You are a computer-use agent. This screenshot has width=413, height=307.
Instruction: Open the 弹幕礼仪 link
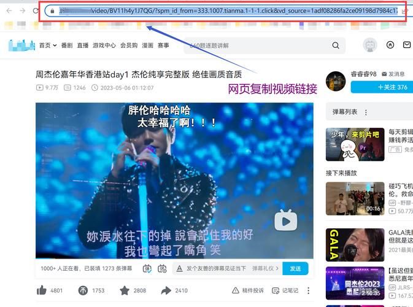click(x=265, y=268)
